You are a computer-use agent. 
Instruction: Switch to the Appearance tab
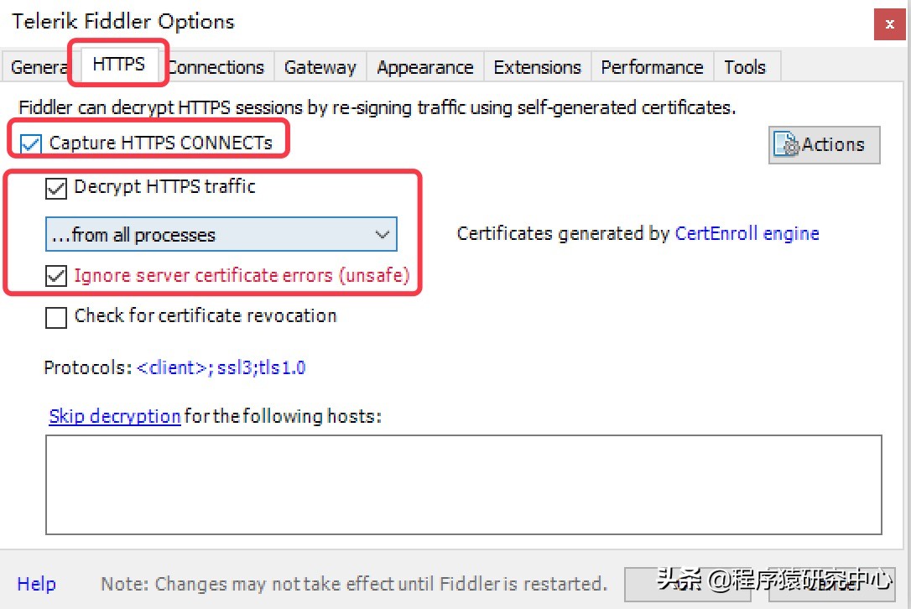[424, 66]
